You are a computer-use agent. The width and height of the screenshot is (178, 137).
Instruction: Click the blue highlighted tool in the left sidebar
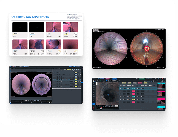coord(94,105)
